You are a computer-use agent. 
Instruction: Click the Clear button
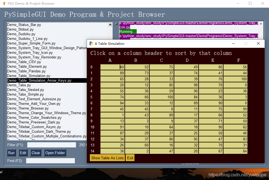(36, 153)
